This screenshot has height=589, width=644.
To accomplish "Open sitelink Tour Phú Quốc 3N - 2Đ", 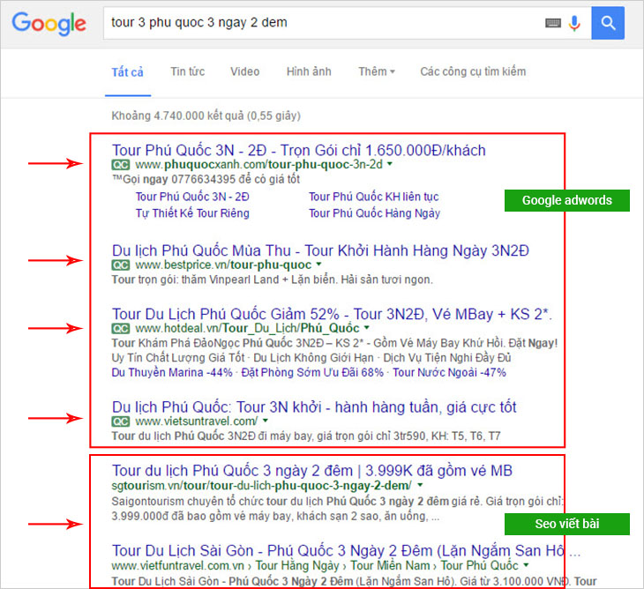I will coord(192,197).
